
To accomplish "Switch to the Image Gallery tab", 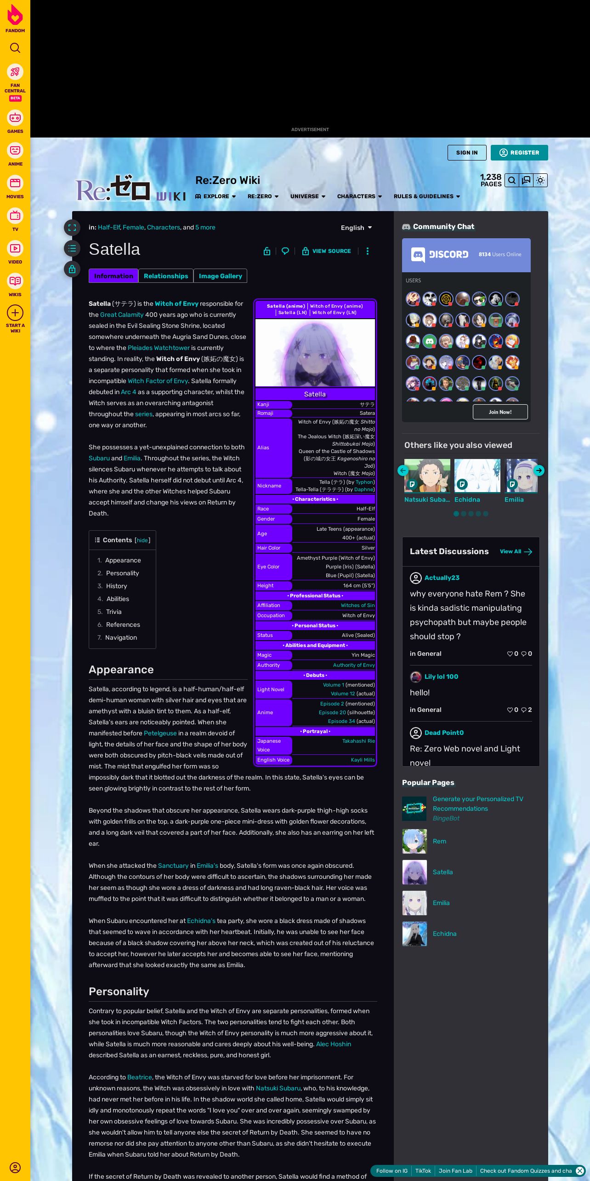I will [221, 276].
